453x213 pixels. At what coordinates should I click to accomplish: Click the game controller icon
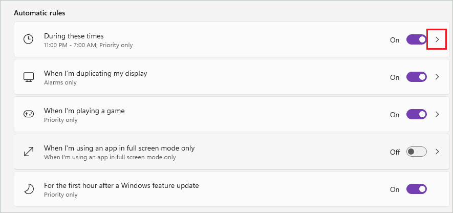pyautogui.click(x=29, y=115)
